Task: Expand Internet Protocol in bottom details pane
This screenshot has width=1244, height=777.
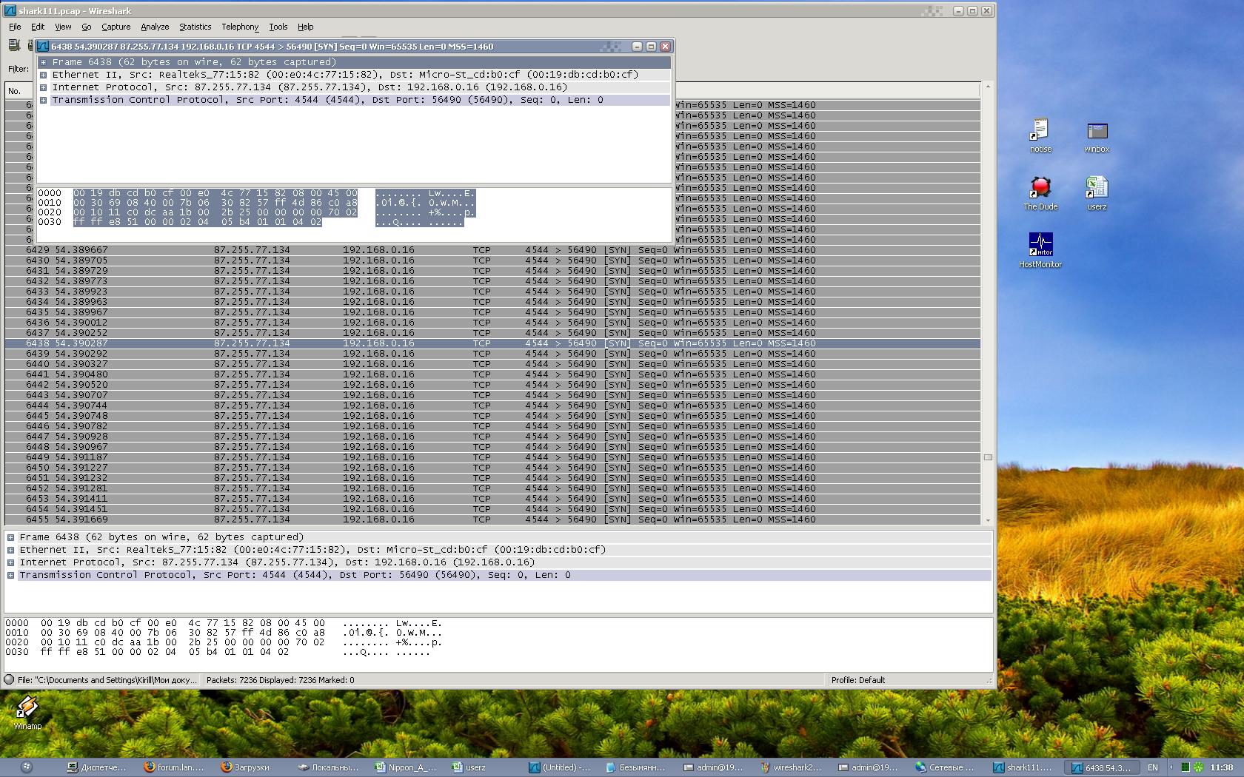Action: (x=11, y=562)
